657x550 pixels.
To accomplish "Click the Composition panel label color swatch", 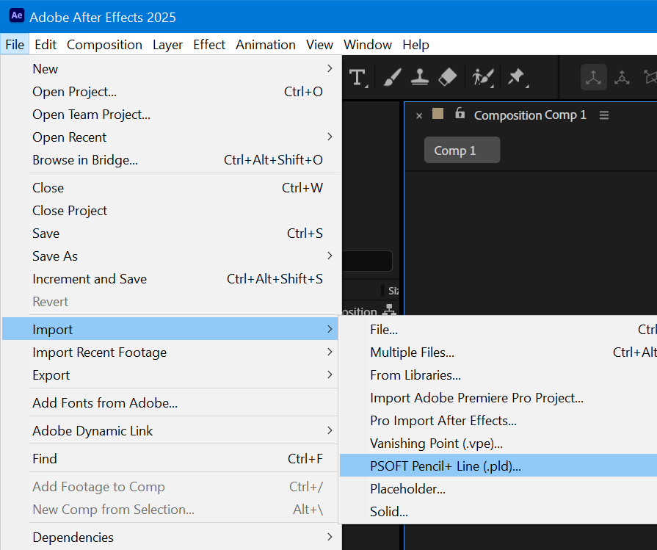I will click(x=438, y=114).
